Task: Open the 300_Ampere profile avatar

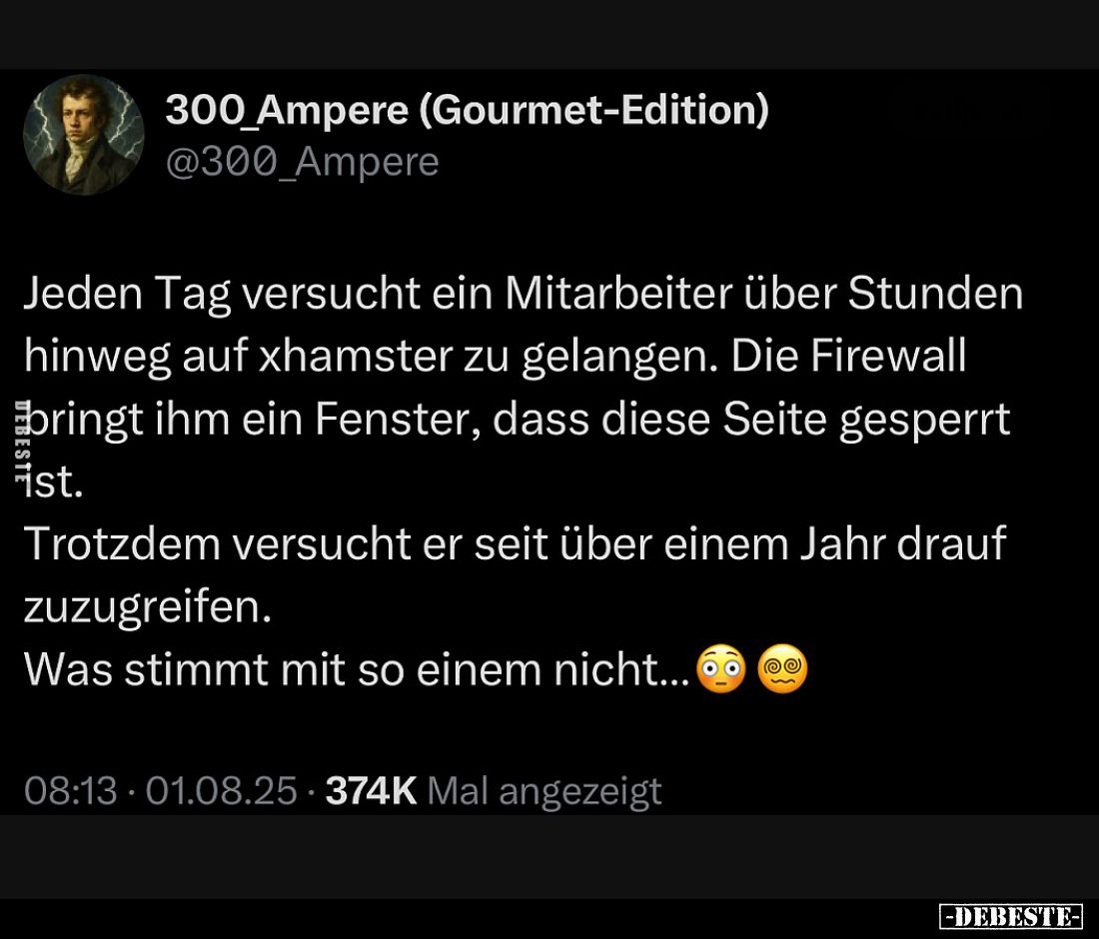Action: [83, 135]
